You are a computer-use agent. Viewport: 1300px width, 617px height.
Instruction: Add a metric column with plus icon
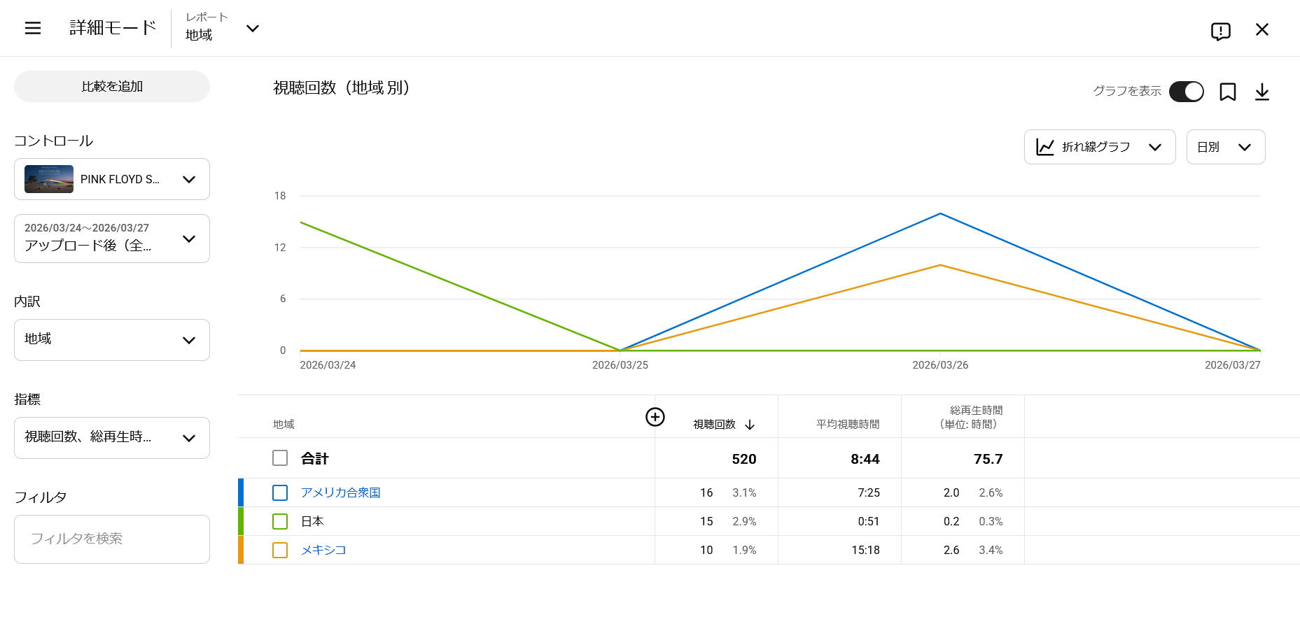655,417
